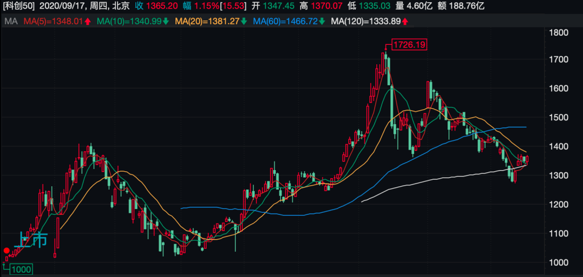Select the MA(20)=1381.27 indicator
This screenshot has width=583, height=277.
(x=207, y=22)
